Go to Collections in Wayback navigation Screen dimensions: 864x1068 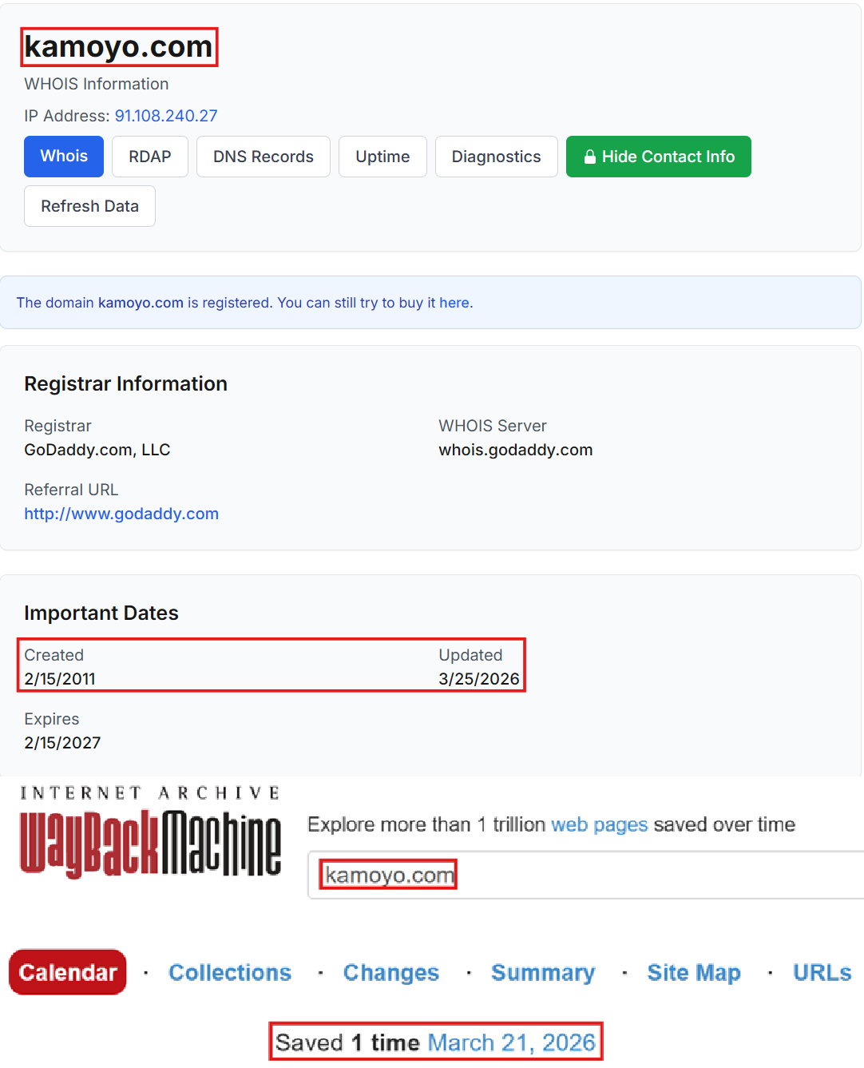[230, 972]
